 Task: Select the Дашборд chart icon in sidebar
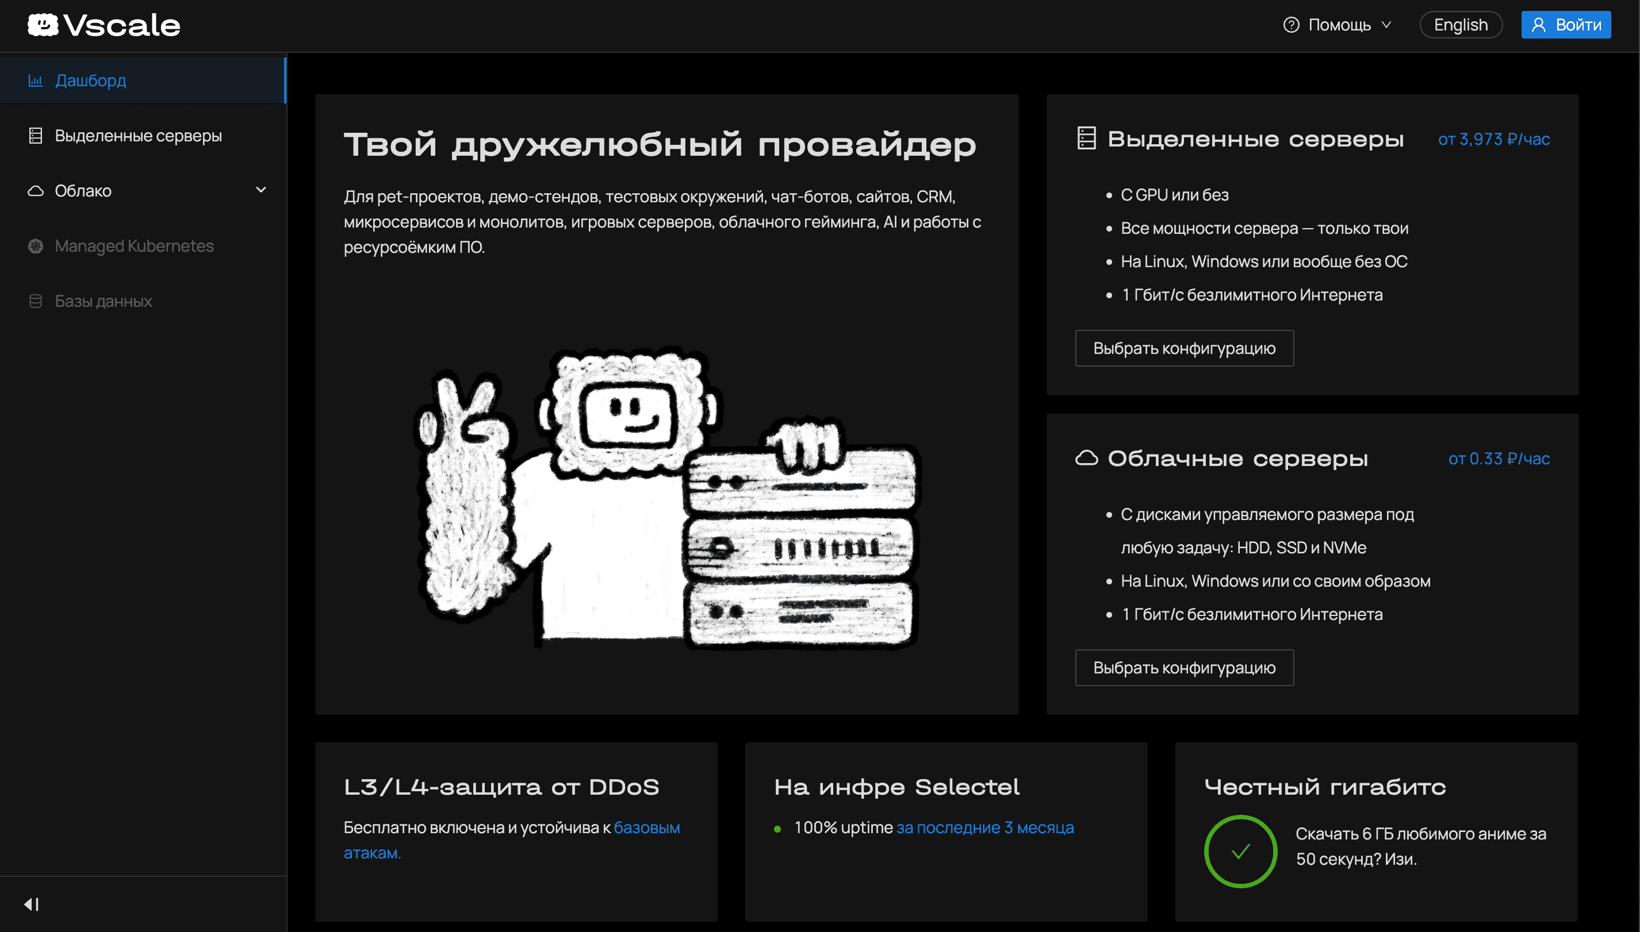[x=36, y=80]
